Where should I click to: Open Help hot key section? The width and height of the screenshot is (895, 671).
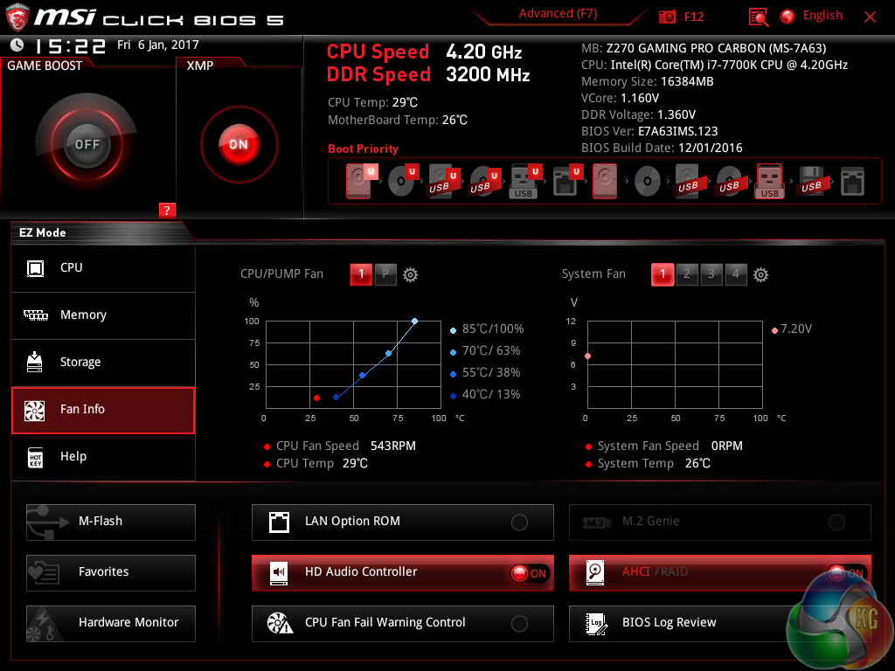point(103,457)
